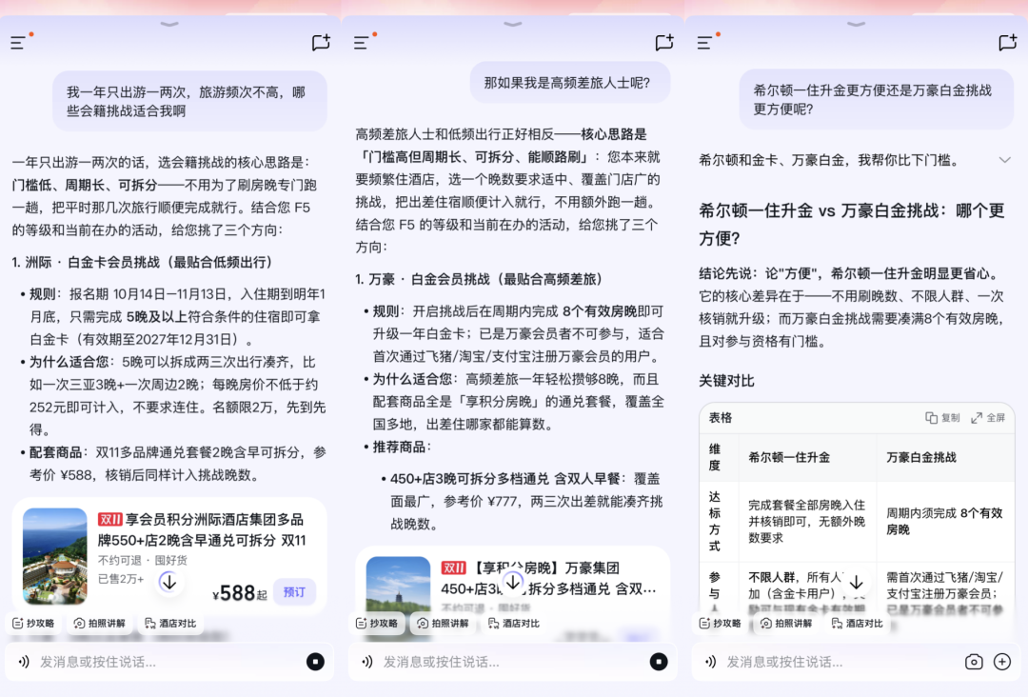Image resolution: width=1028 pixels, height=697 pixels.
Task: Collapse the sheet via the top handle above the 希尔顿 vs 万豪 chat
Action: tap(857, 24)
